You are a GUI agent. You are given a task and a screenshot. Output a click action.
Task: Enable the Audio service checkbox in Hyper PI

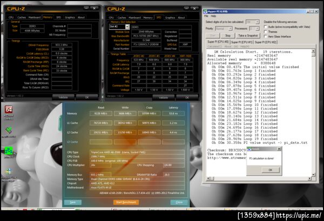click(266, 27)
